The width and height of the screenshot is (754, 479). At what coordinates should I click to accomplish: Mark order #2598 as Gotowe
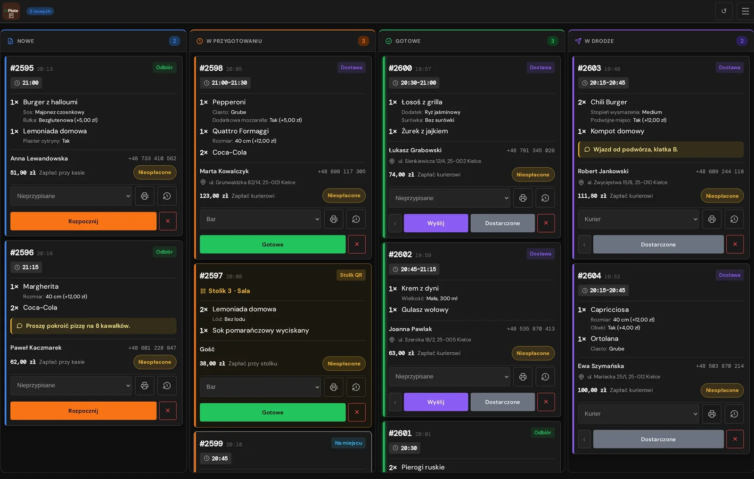tap(273, 244)
